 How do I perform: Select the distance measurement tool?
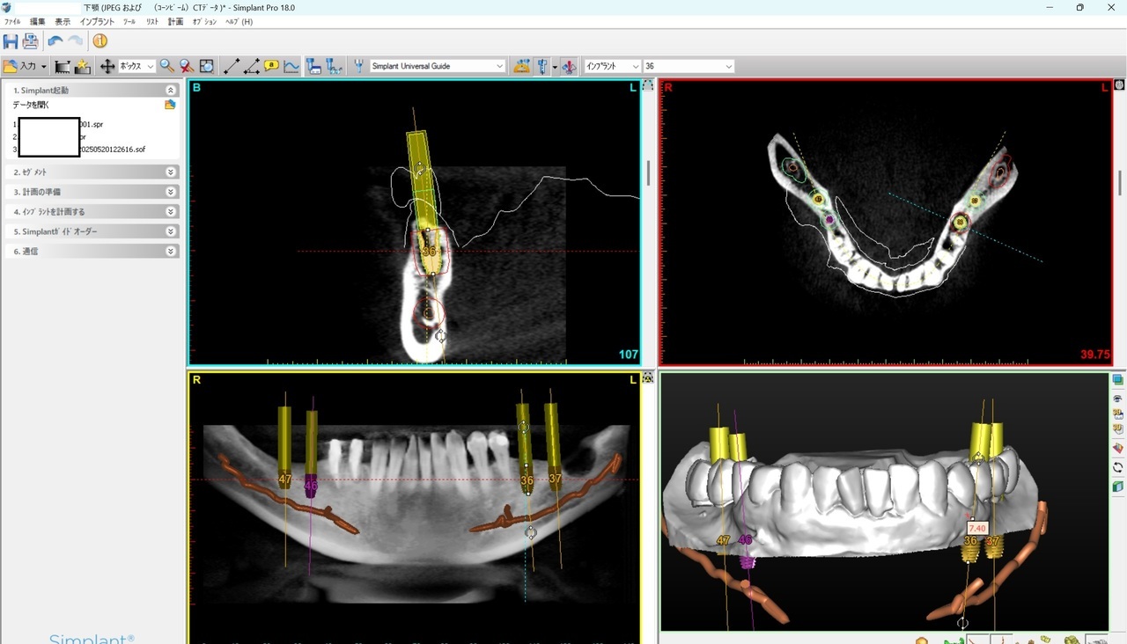pos(232,66)
